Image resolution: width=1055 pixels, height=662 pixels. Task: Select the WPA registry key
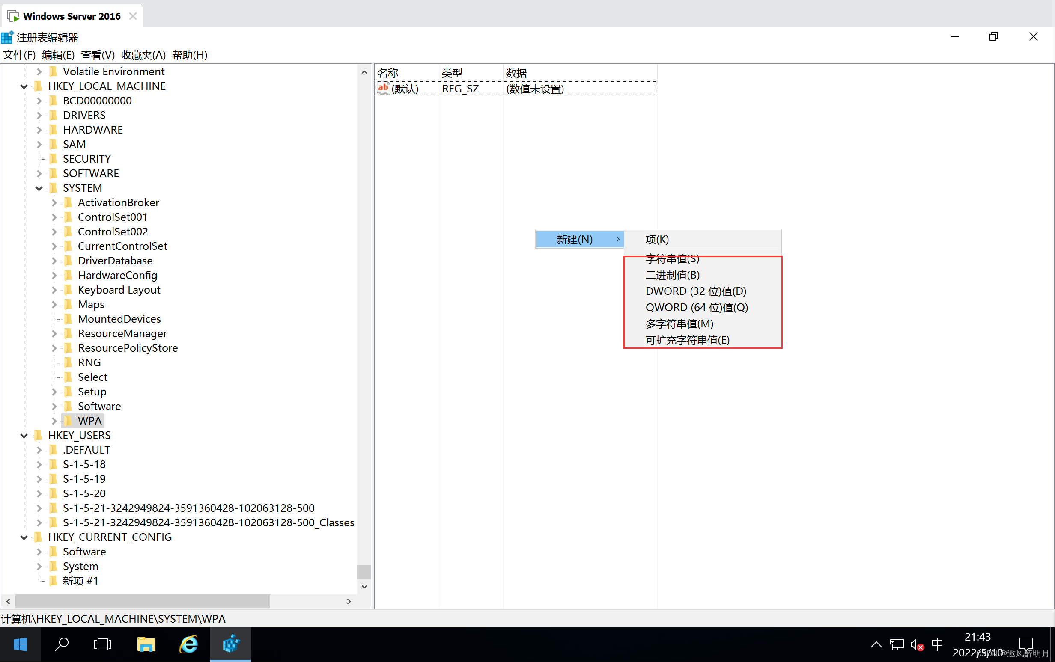coord(90,420)
